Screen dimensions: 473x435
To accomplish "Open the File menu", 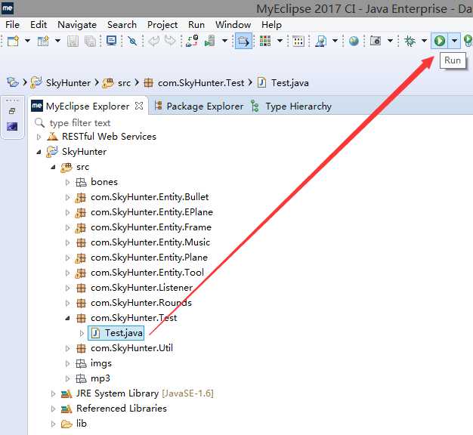I will pos(12,25).
